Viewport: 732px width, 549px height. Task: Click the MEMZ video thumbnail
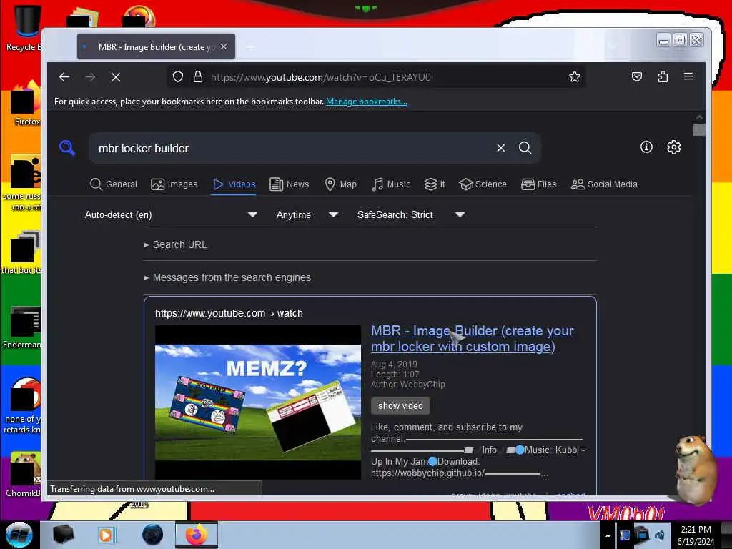(258, 402)
